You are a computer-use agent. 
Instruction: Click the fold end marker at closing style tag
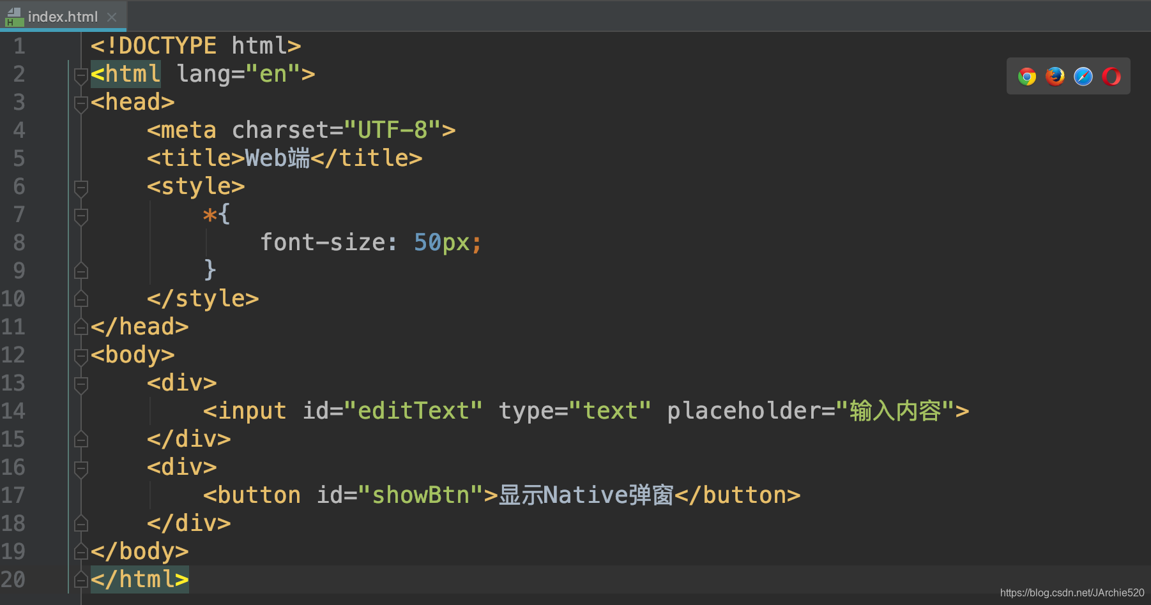(80, 299)
